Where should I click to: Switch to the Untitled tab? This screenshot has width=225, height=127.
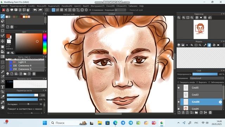112,14
